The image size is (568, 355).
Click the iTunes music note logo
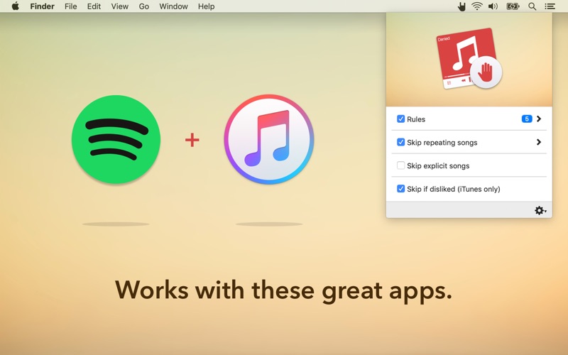click(x=269, y=139)
